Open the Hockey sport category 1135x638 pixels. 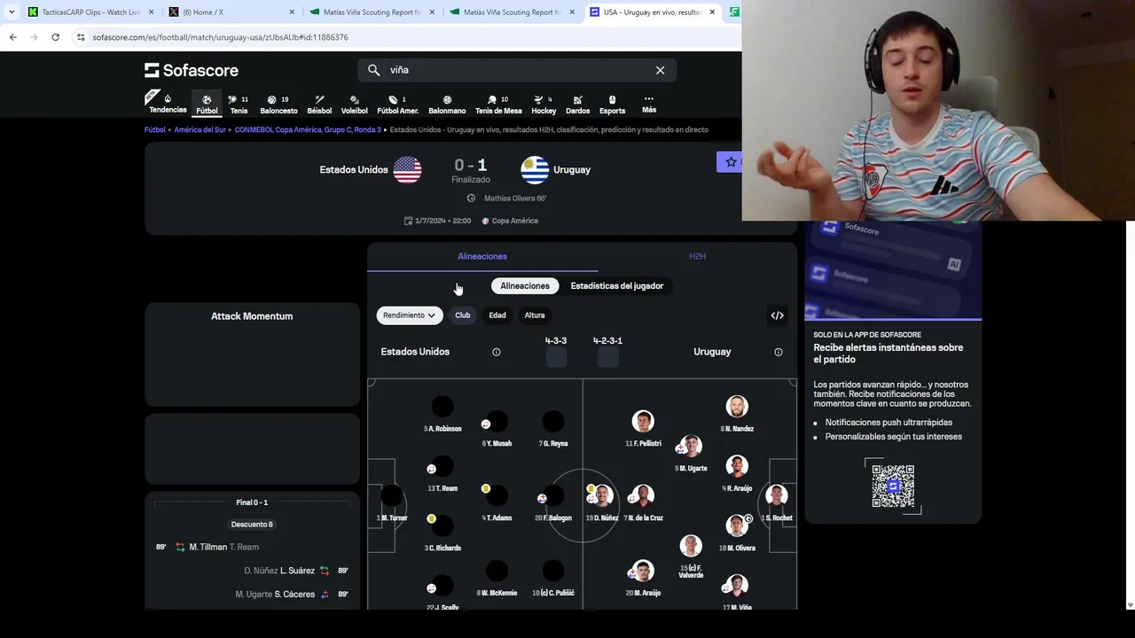(x=544, y=104)
